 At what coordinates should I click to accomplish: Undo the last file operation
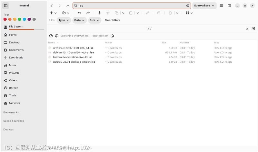coord(80,13)
